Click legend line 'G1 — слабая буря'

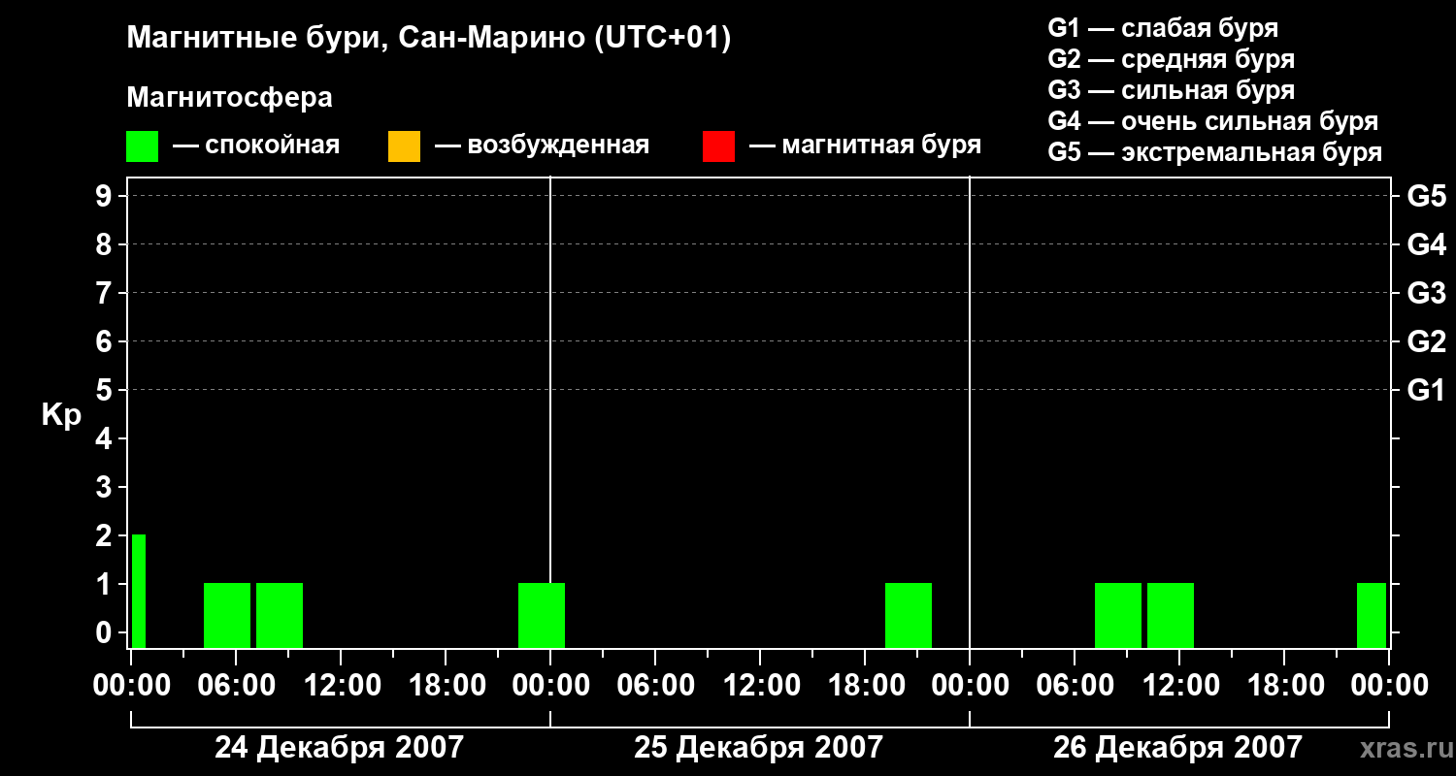(1163, 28)
